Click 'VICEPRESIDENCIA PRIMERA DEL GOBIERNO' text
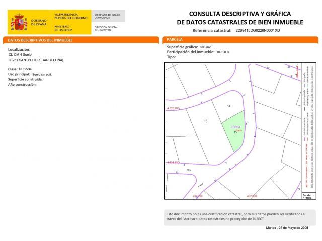Image resolution: width=322 pixels, height=241 pixels. 70,16
